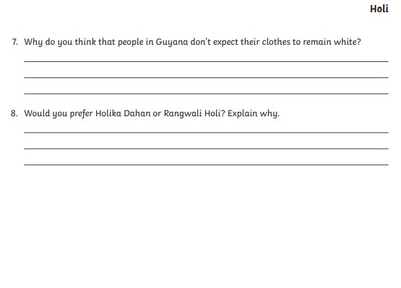Place cursor on first answer line under question 7
The width and height of the screenshot is (401, 288).
tap(206, 61)
